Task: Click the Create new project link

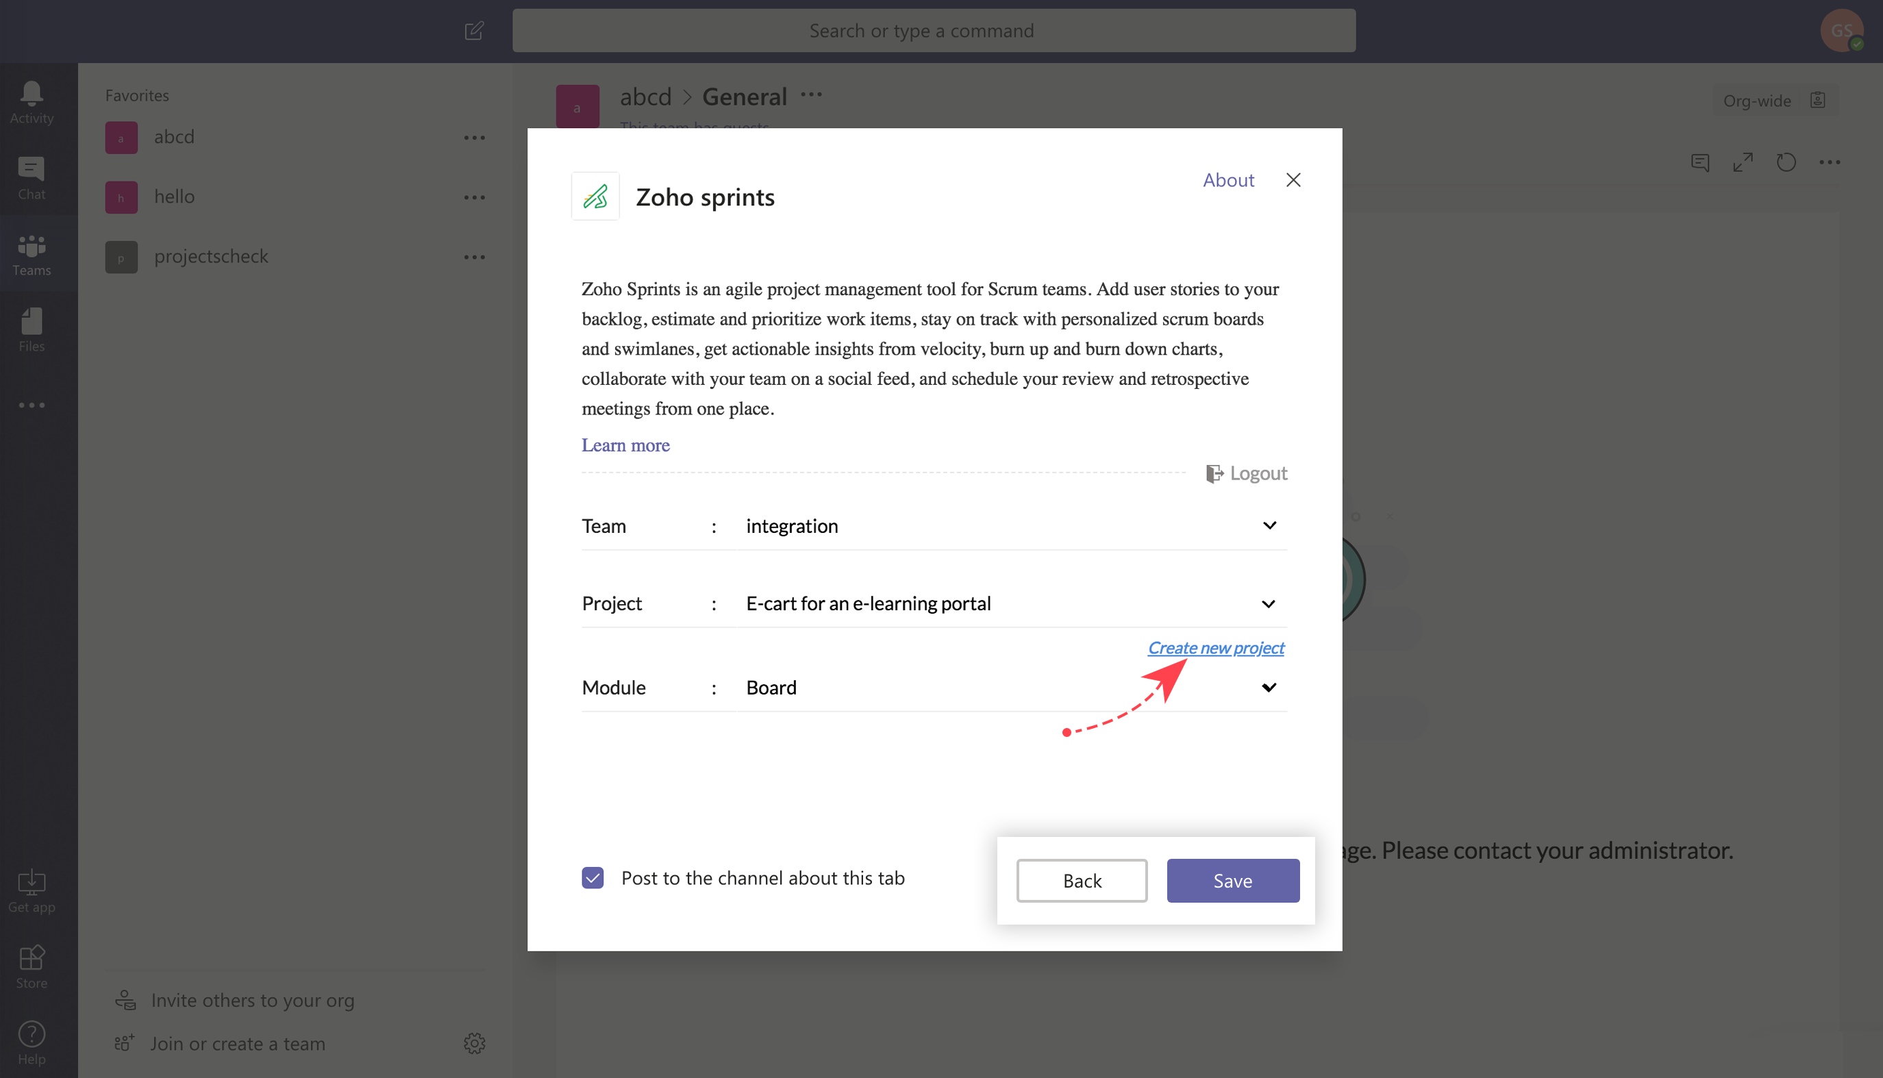Action: click(x=1215, y=647)
